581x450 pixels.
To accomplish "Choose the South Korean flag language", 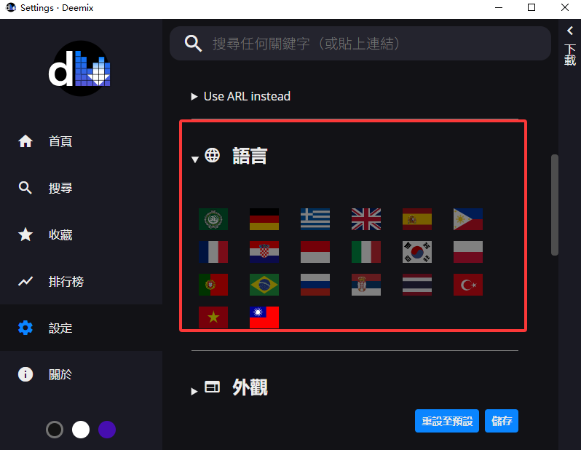I will coord(417,252).
